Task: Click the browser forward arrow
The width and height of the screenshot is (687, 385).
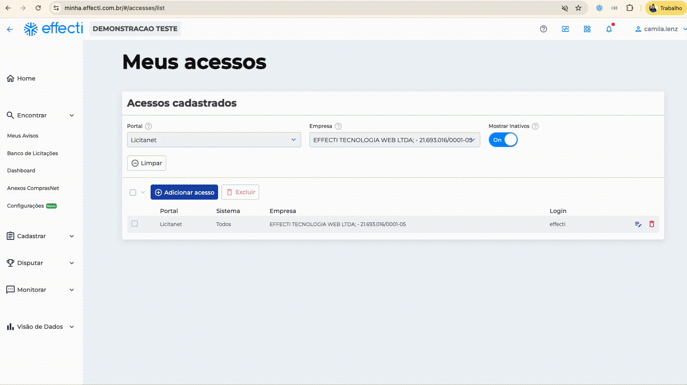Action: click(x=23, y=8)
